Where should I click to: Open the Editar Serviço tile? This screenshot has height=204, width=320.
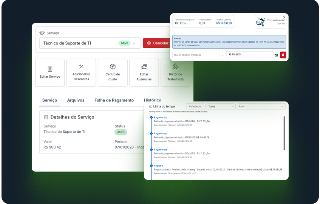coord(50,72)
